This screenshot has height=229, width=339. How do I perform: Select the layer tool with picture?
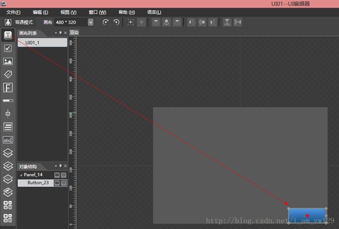pyautogui.click(x=8, y=192)
